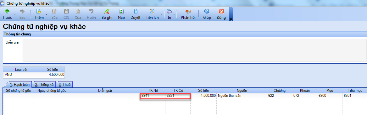Open help with Giúp icon

(x=207, y=11)
